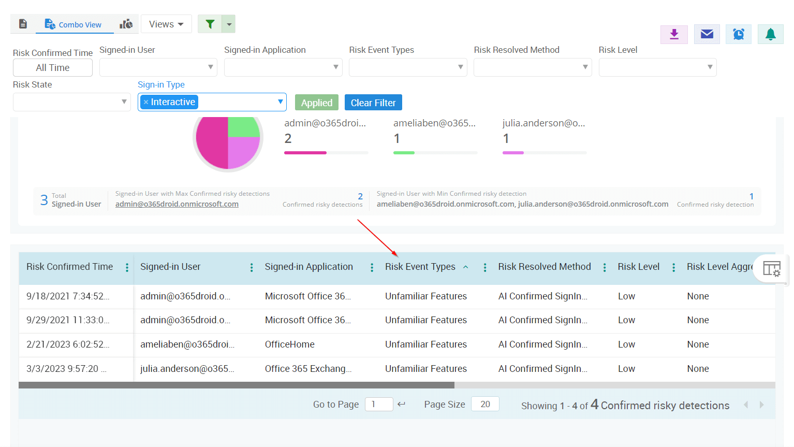The image size is (794, 447).
Task: Remove the Interactive sign-in type chip
Action: (x=145, y=102)
